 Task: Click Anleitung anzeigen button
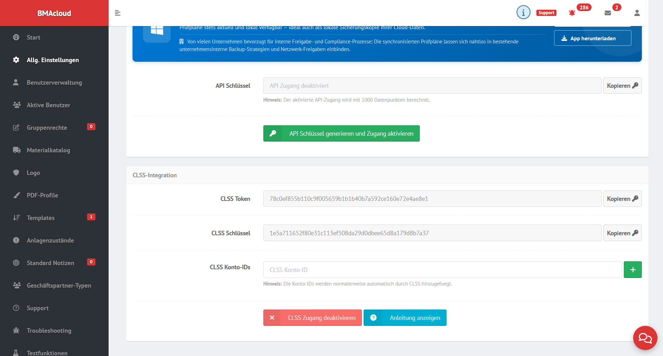pos(405,318)
